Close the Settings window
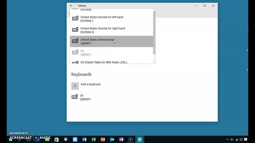 click(213, 6)
